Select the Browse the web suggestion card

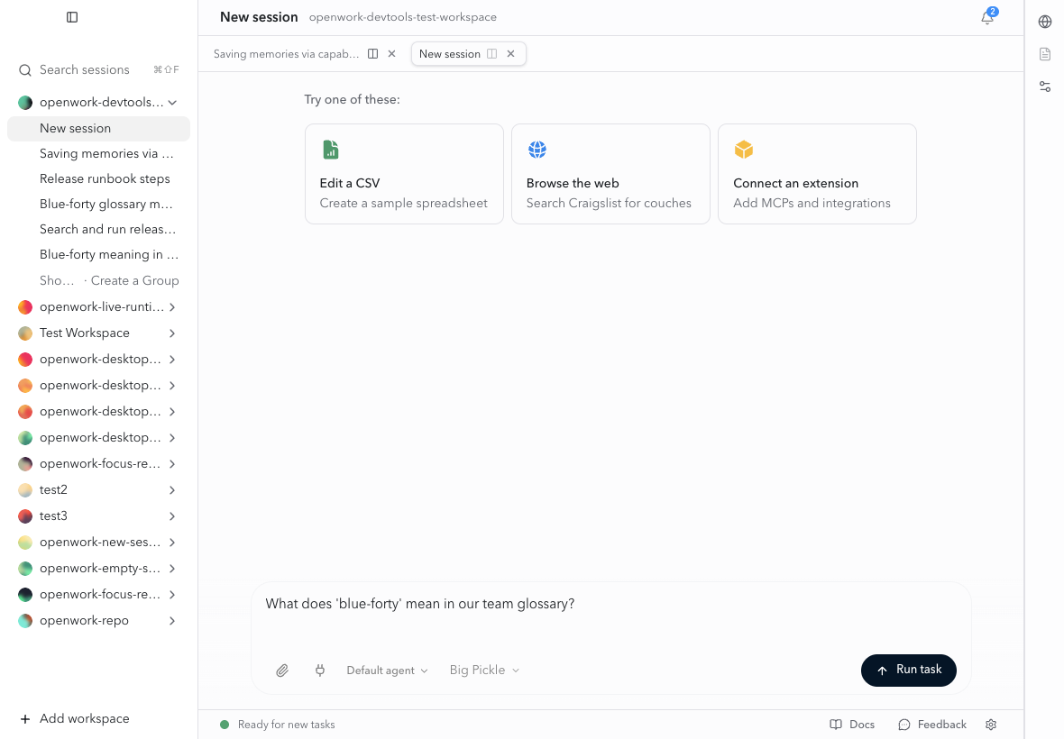pos(610,174)
